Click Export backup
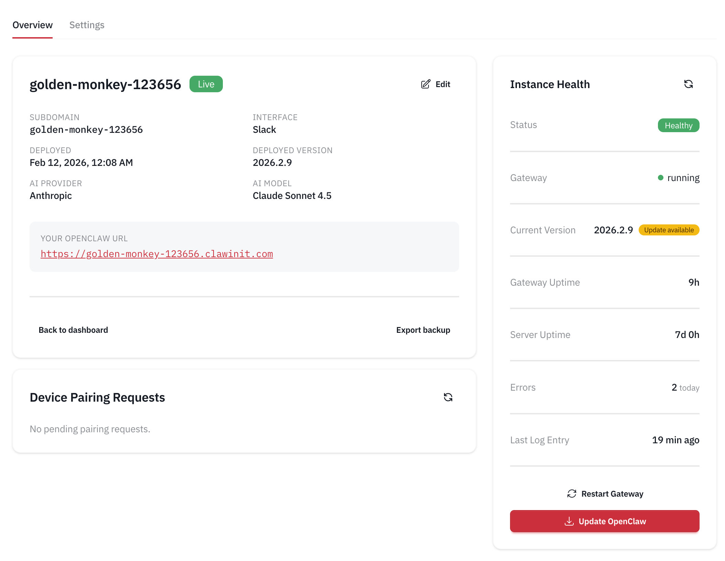Screen dimensions: 725x561 click(423, 330)
